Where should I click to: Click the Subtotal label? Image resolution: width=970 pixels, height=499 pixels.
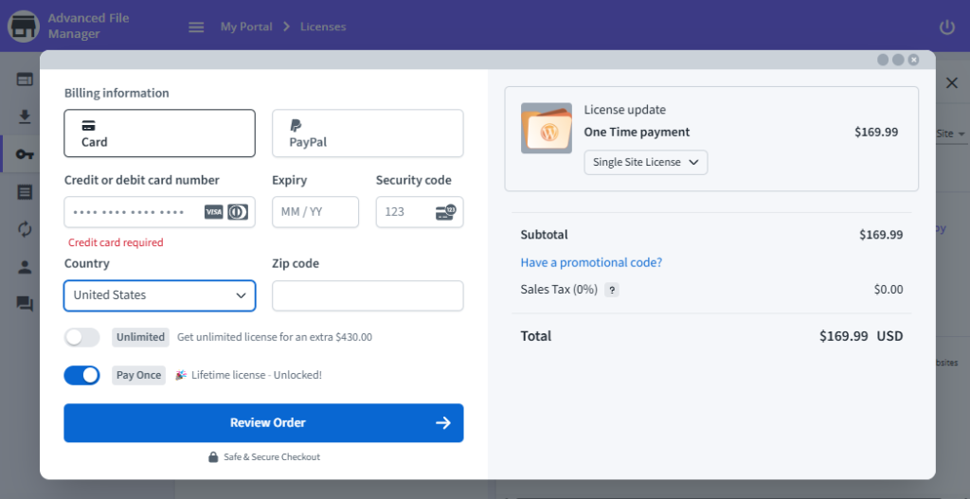click(x=545, y=235)
